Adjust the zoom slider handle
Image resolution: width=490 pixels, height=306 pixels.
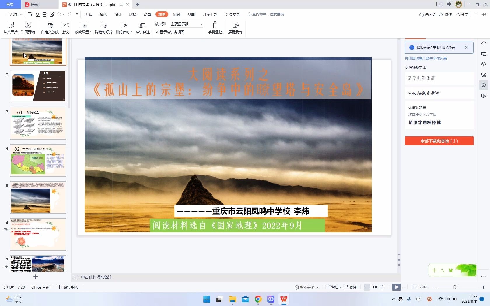tap(454, 287)
